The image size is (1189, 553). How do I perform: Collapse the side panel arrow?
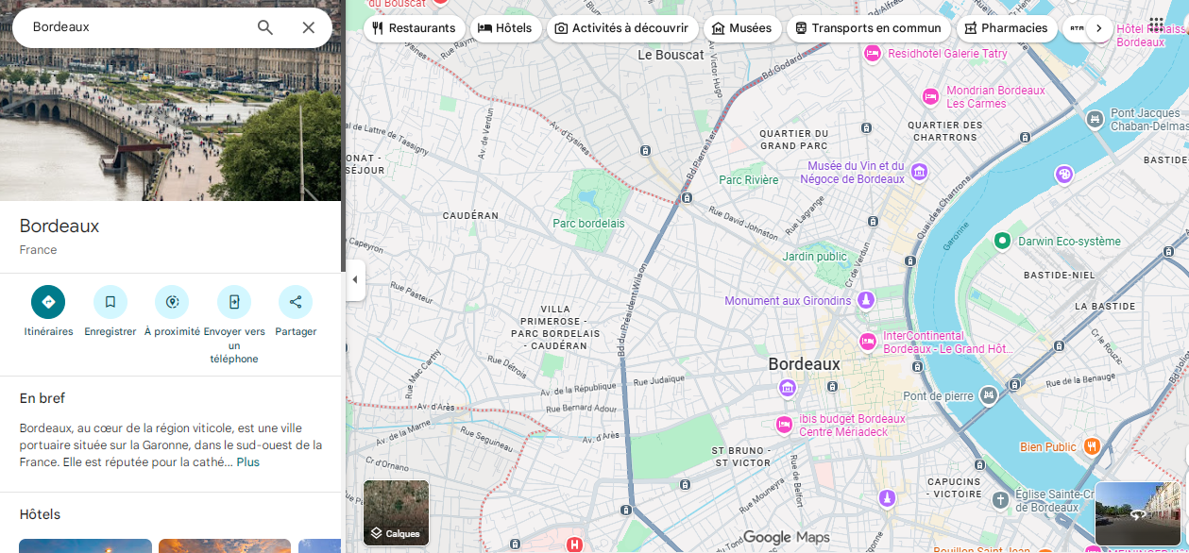click(x=355, y=280)
